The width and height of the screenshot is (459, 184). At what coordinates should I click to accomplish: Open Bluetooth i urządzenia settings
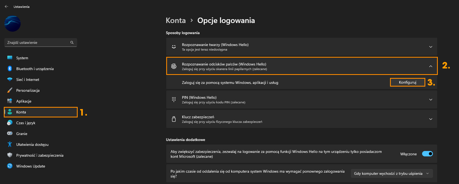tap(41, 69)
